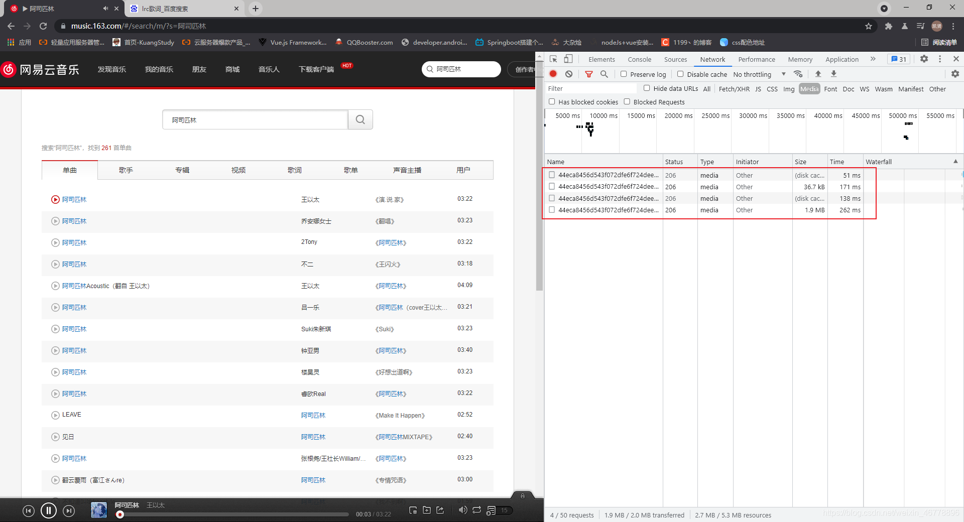Screen dimensions: 964x522
Task: Open the new tab plus button
Action: [x=256, y=9]
